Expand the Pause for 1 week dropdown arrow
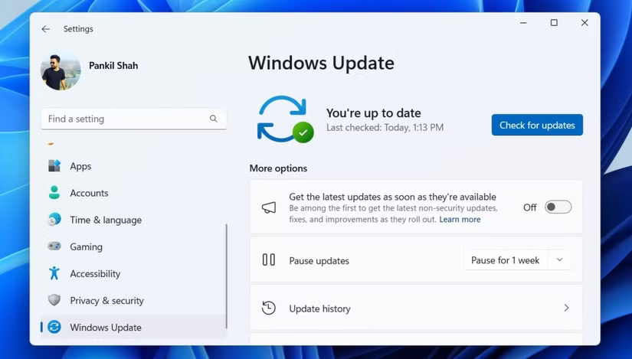Screen dimensions: 632x359 (559, 260)
